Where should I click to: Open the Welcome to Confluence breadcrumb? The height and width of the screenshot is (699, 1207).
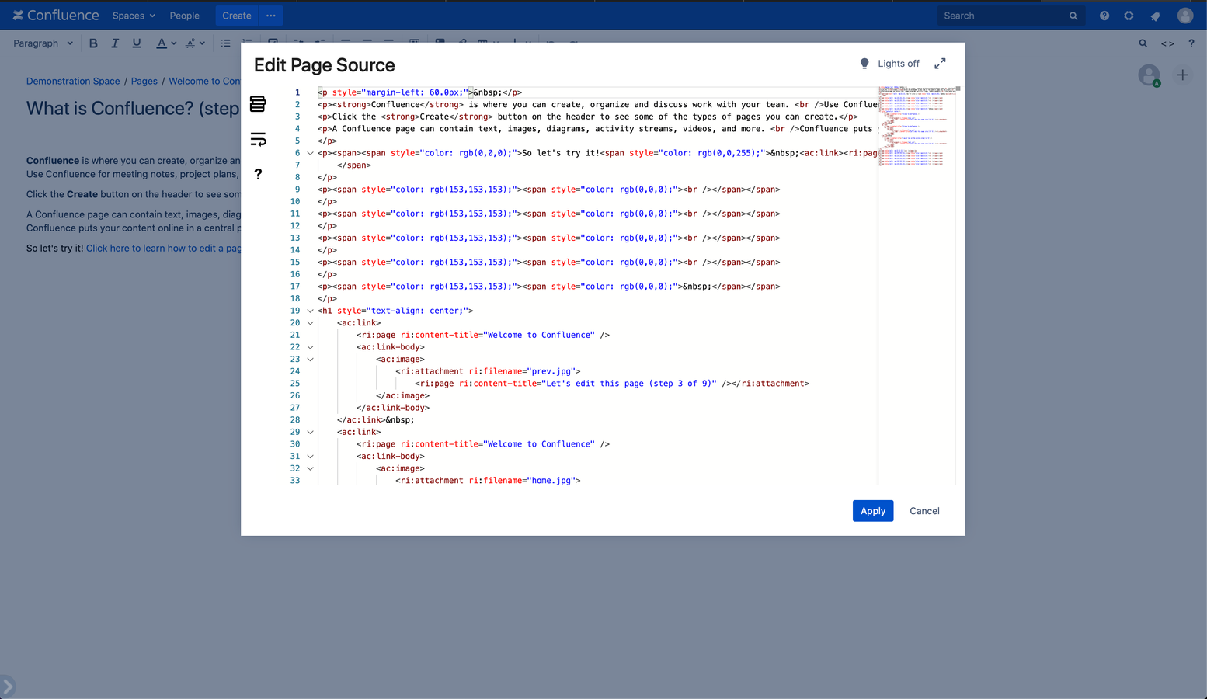pos(204,81)
